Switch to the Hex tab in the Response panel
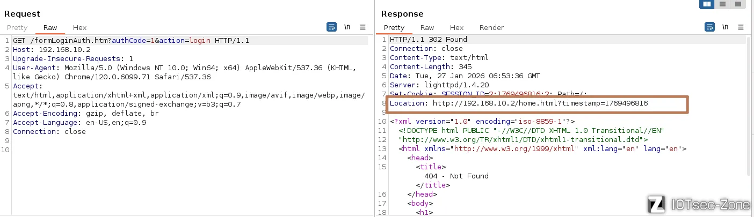754x217 pixels. (456, 27)
